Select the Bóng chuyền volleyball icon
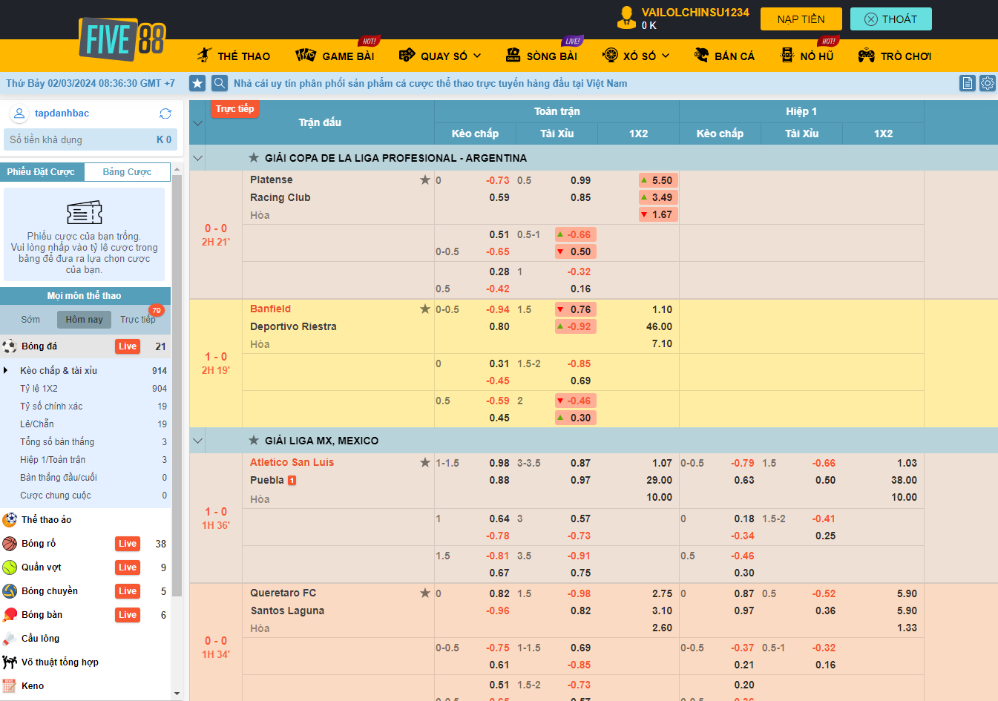 coord(10,591)
